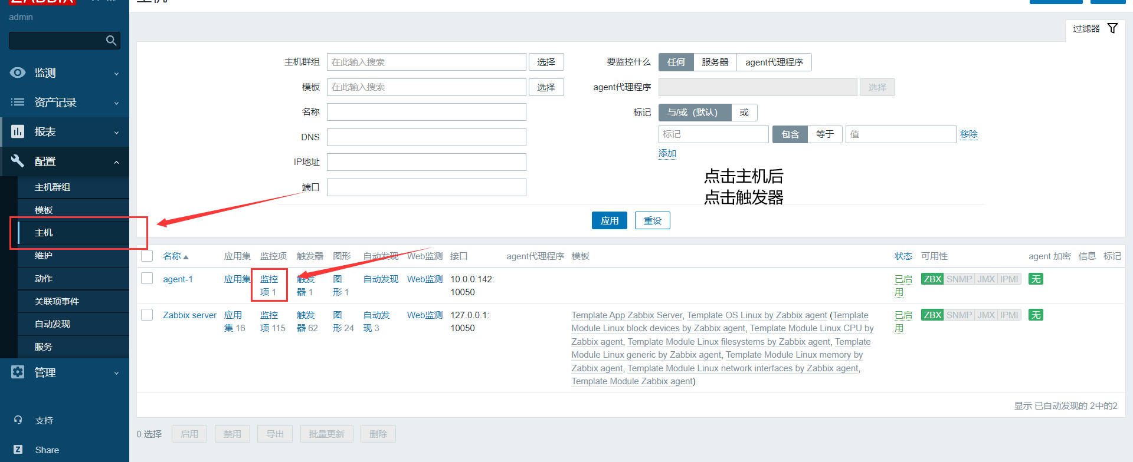Open 关联项事件 configuration menu item

pyautogui.click(x=73, y=301)
